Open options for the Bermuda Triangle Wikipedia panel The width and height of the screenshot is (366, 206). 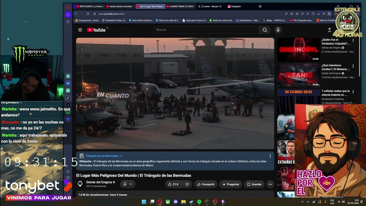270,156
